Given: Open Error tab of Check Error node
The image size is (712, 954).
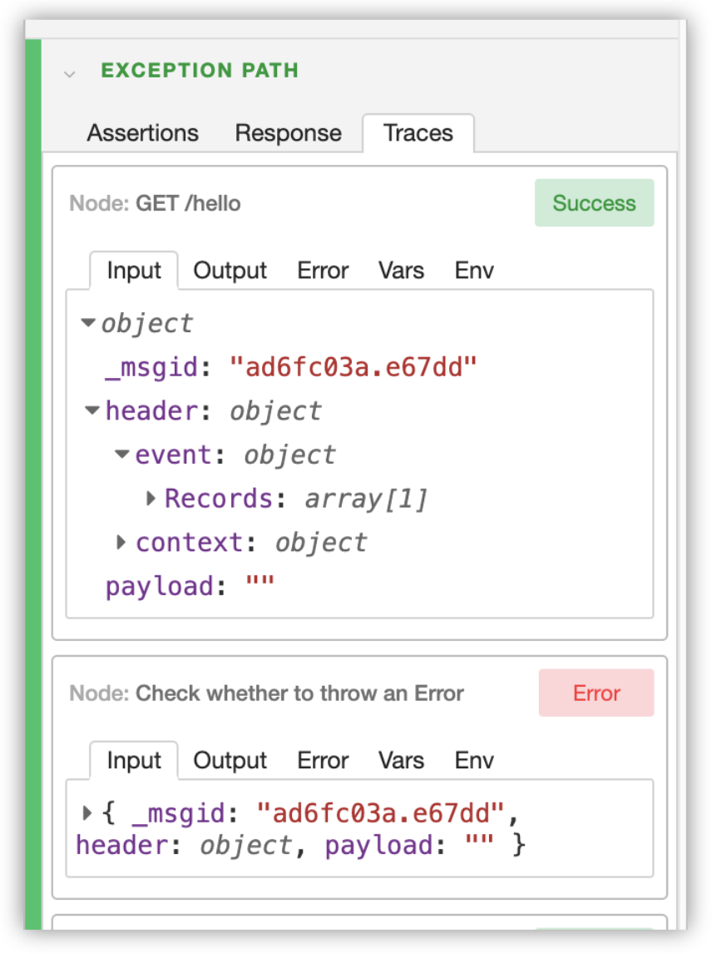Looking at the screenshot, I should tap(323, 760).
